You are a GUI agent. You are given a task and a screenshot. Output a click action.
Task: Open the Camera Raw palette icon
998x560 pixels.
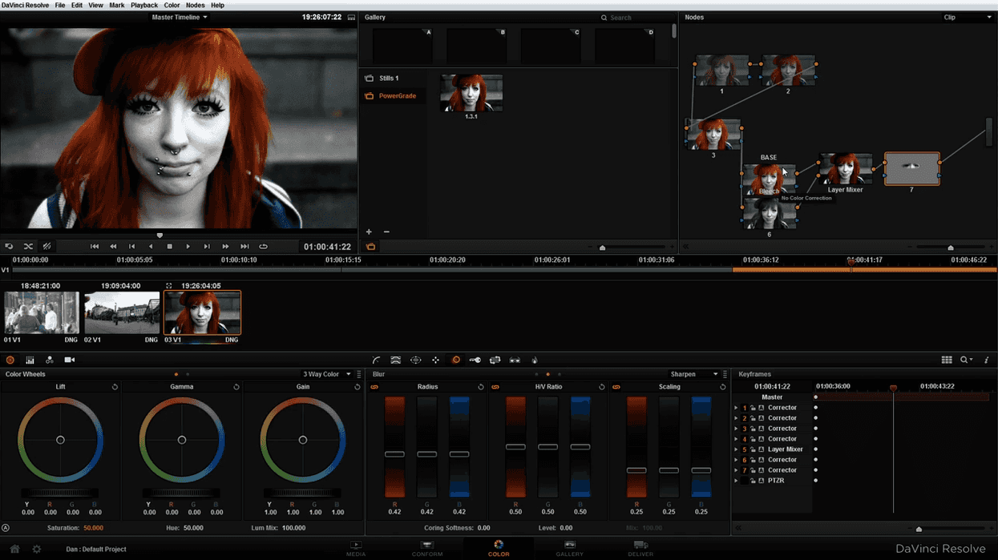click(69, 361)
